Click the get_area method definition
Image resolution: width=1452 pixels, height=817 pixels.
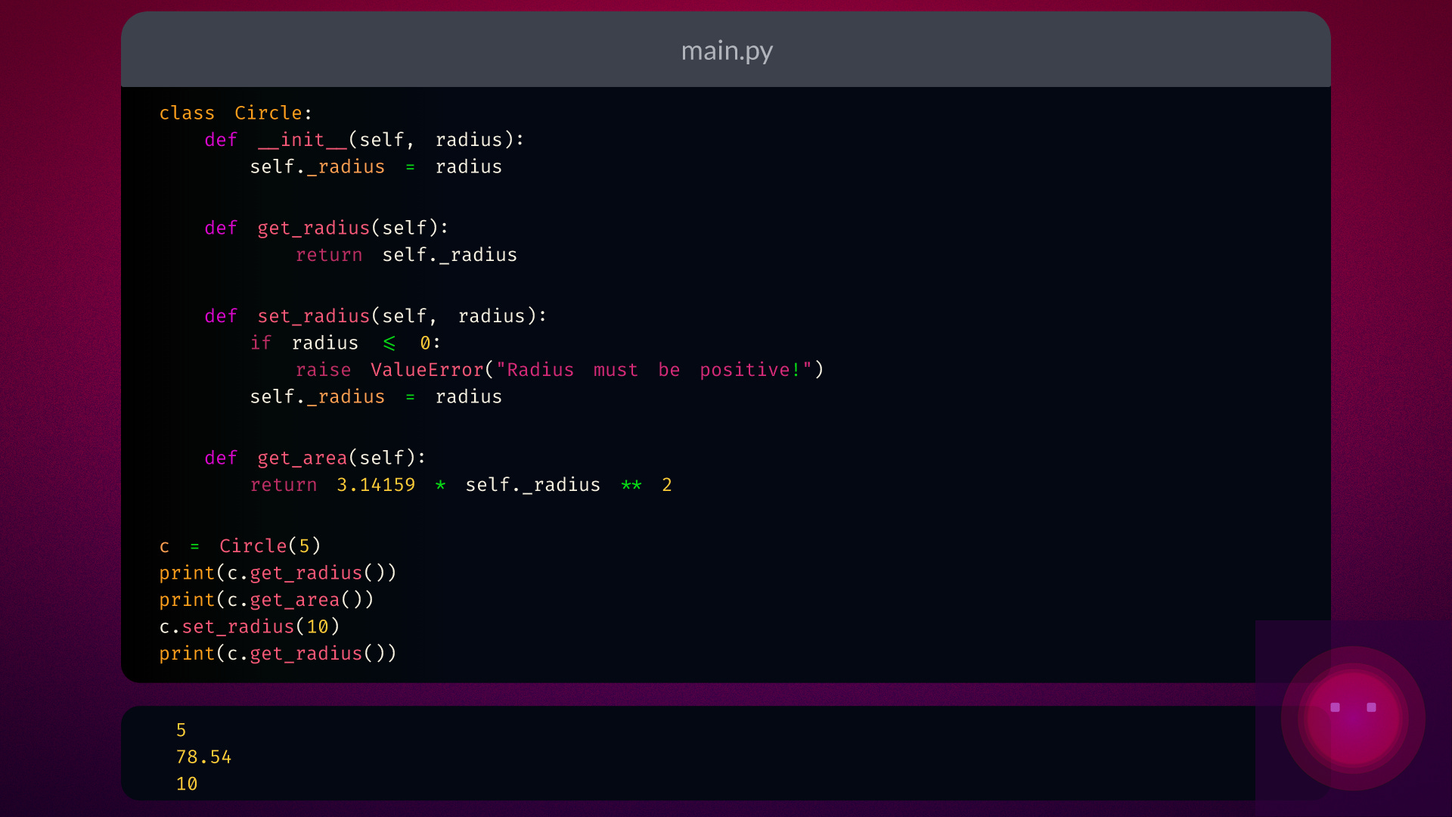point(302,458)
